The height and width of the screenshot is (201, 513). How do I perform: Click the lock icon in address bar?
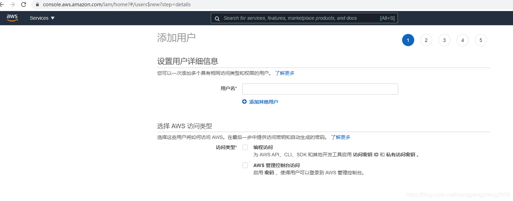point(37,5)
